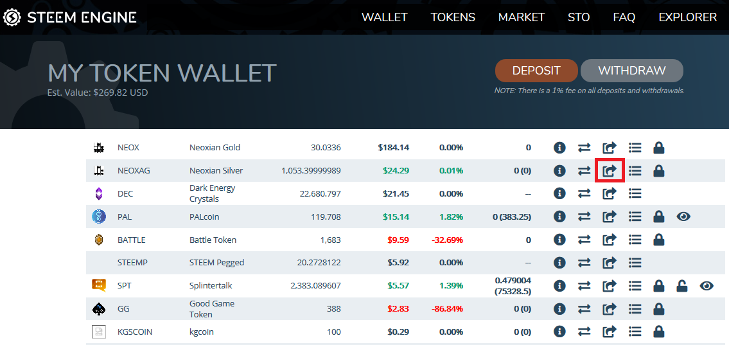
Task: Click the PAL token coin image
Action: pos(98,217)
